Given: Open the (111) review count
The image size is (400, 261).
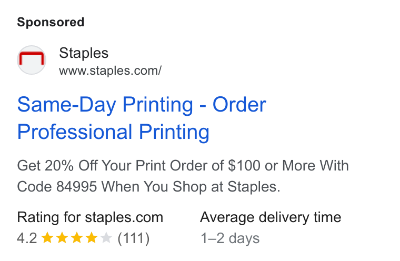Looking at the screenshot, I should pyautogui.click(x=133, y=238).
